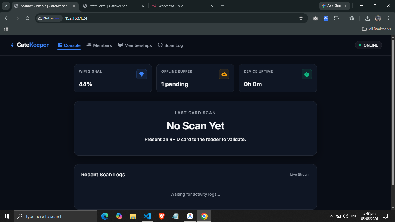The width and height of the screenshot is (395, 222).
Task: Open the Scan Log page
Action: click(x=170, y=45)
